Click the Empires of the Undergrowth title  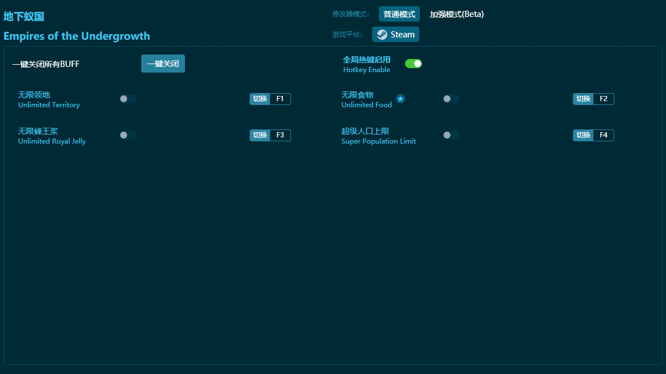click(x=77, y=36)
